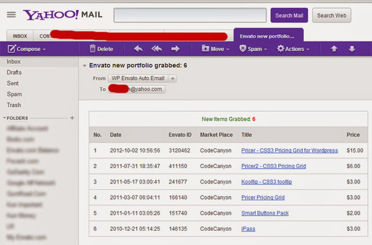The height and width of the screenshot is (245, 372).
Task: Open the Spam dropdown arrow
Action: [x=265, y=50]
